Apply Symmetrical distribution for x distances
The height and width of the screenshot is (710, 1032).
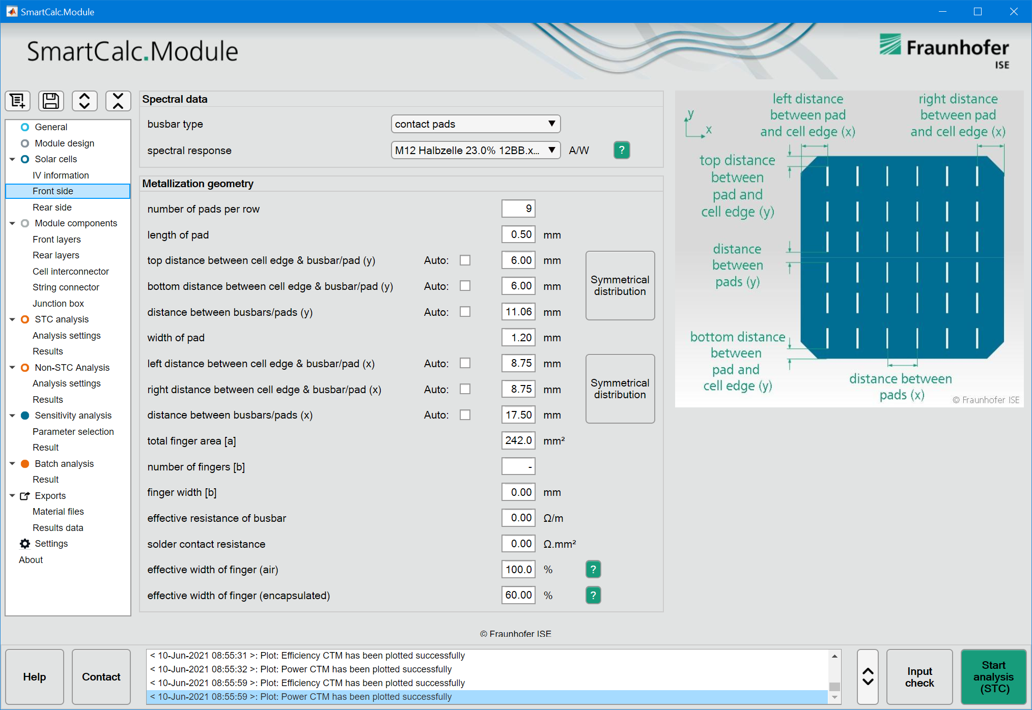(620, 389)
